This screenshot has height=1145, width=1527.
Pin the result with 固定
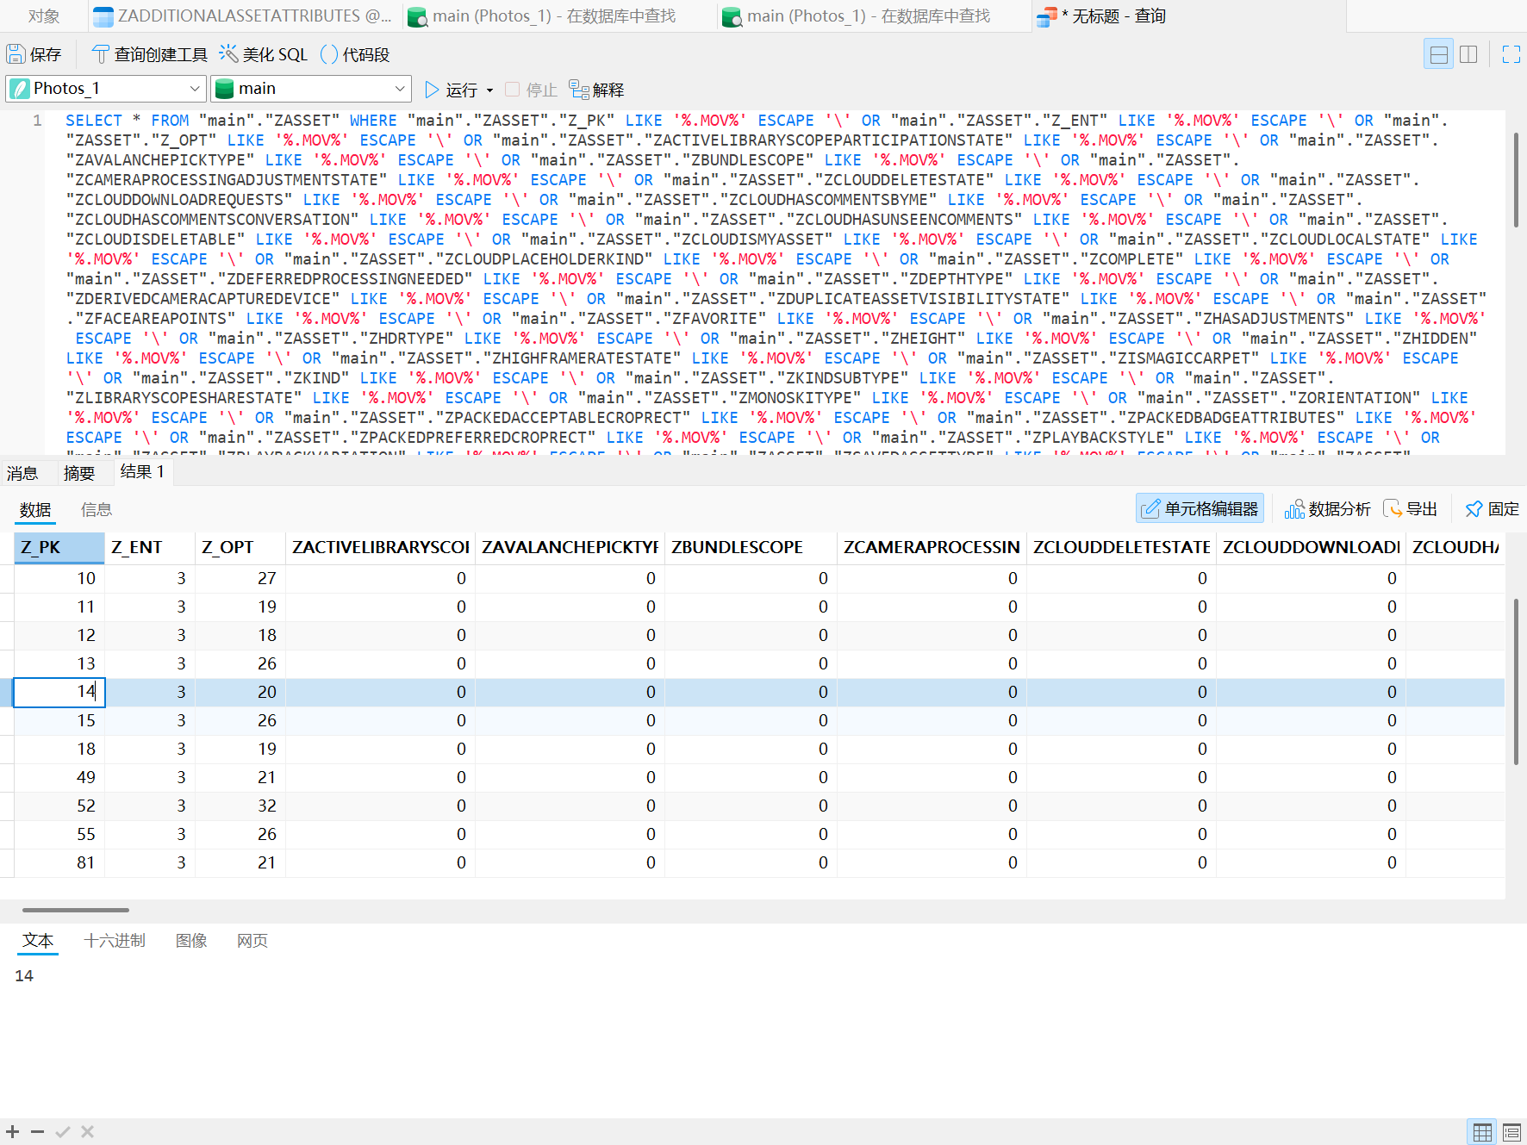[1492, 508]
